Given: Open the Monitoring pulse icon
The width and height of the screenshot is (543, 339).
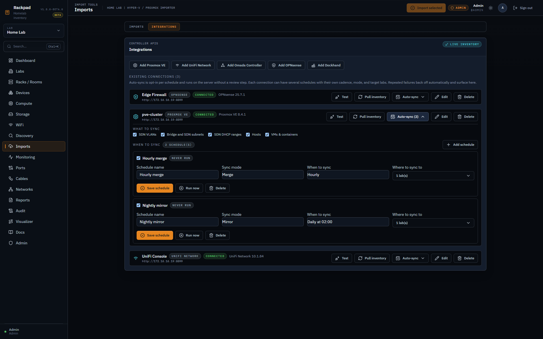Looking at the screenshot, I should (11, 157).
